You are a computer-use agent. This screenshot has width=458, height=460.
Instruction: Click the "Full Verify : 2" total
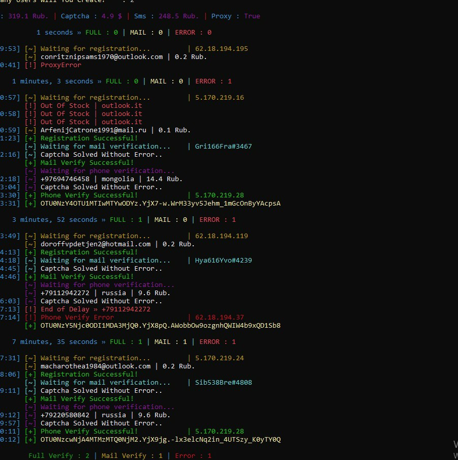(59, 455)
